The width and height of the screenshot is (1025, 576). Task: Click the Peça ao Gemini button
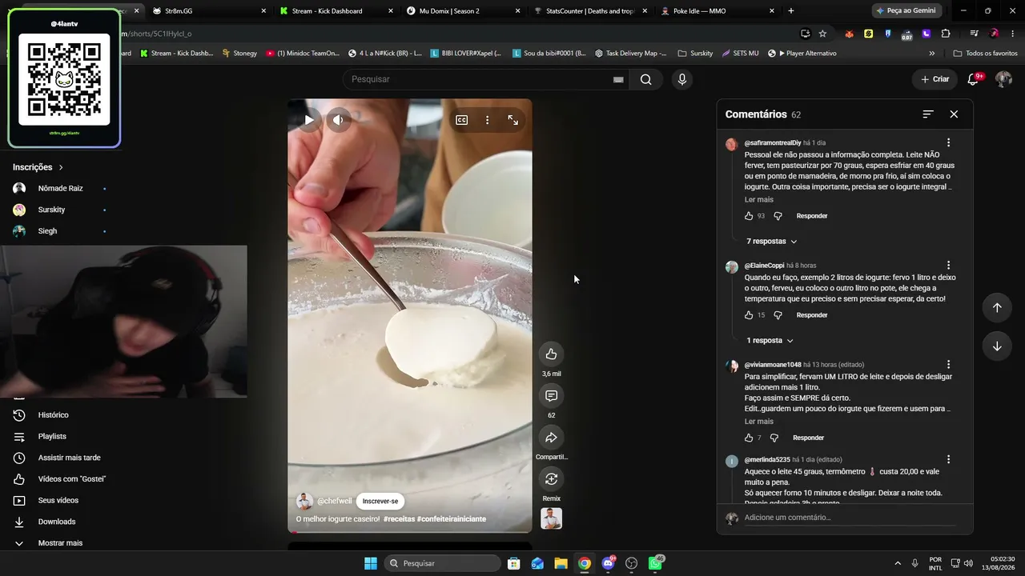pyautogui.click(x=906, y=10)
